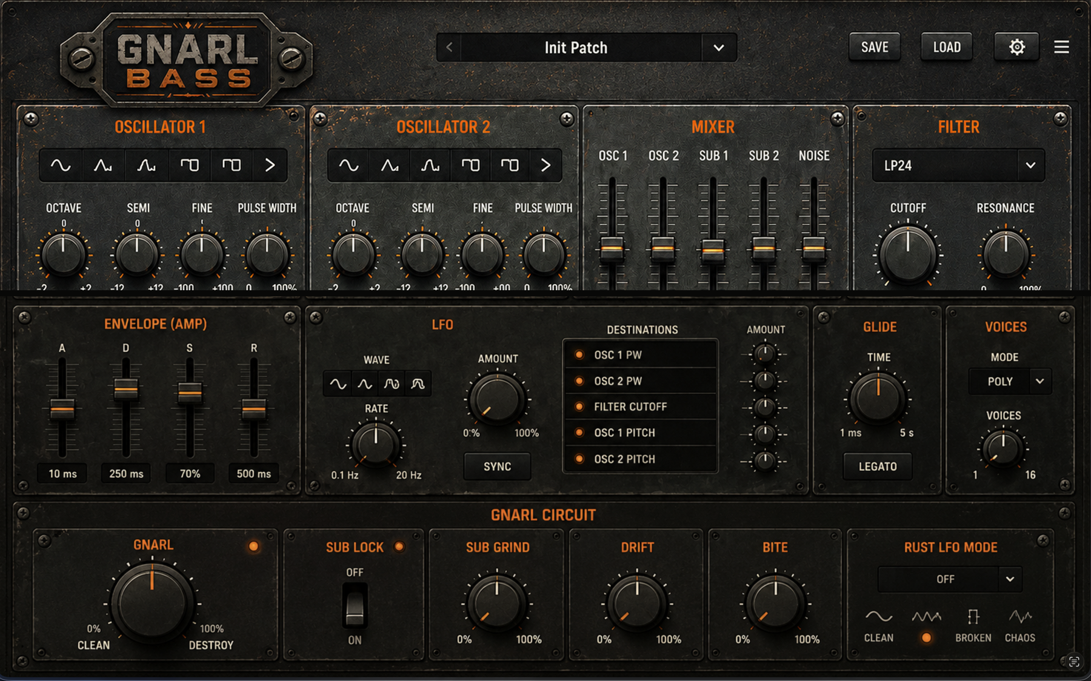Click Init Patch preset name
1091x681 pixels.
(x=576, y=47)
